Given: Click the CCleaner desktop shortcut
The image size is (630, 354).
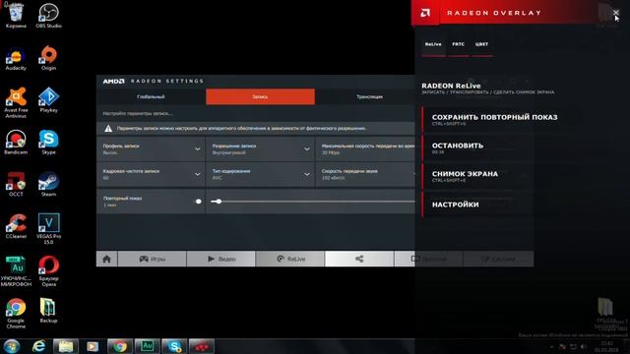Looking at the screenshot, I should [x=16, y=227].
